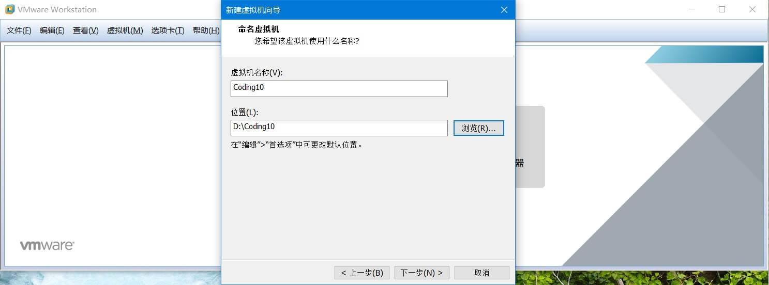
Task: Cancel the wizard with the 取消 button
Action: pyautogui.click(x=481, y=273)
